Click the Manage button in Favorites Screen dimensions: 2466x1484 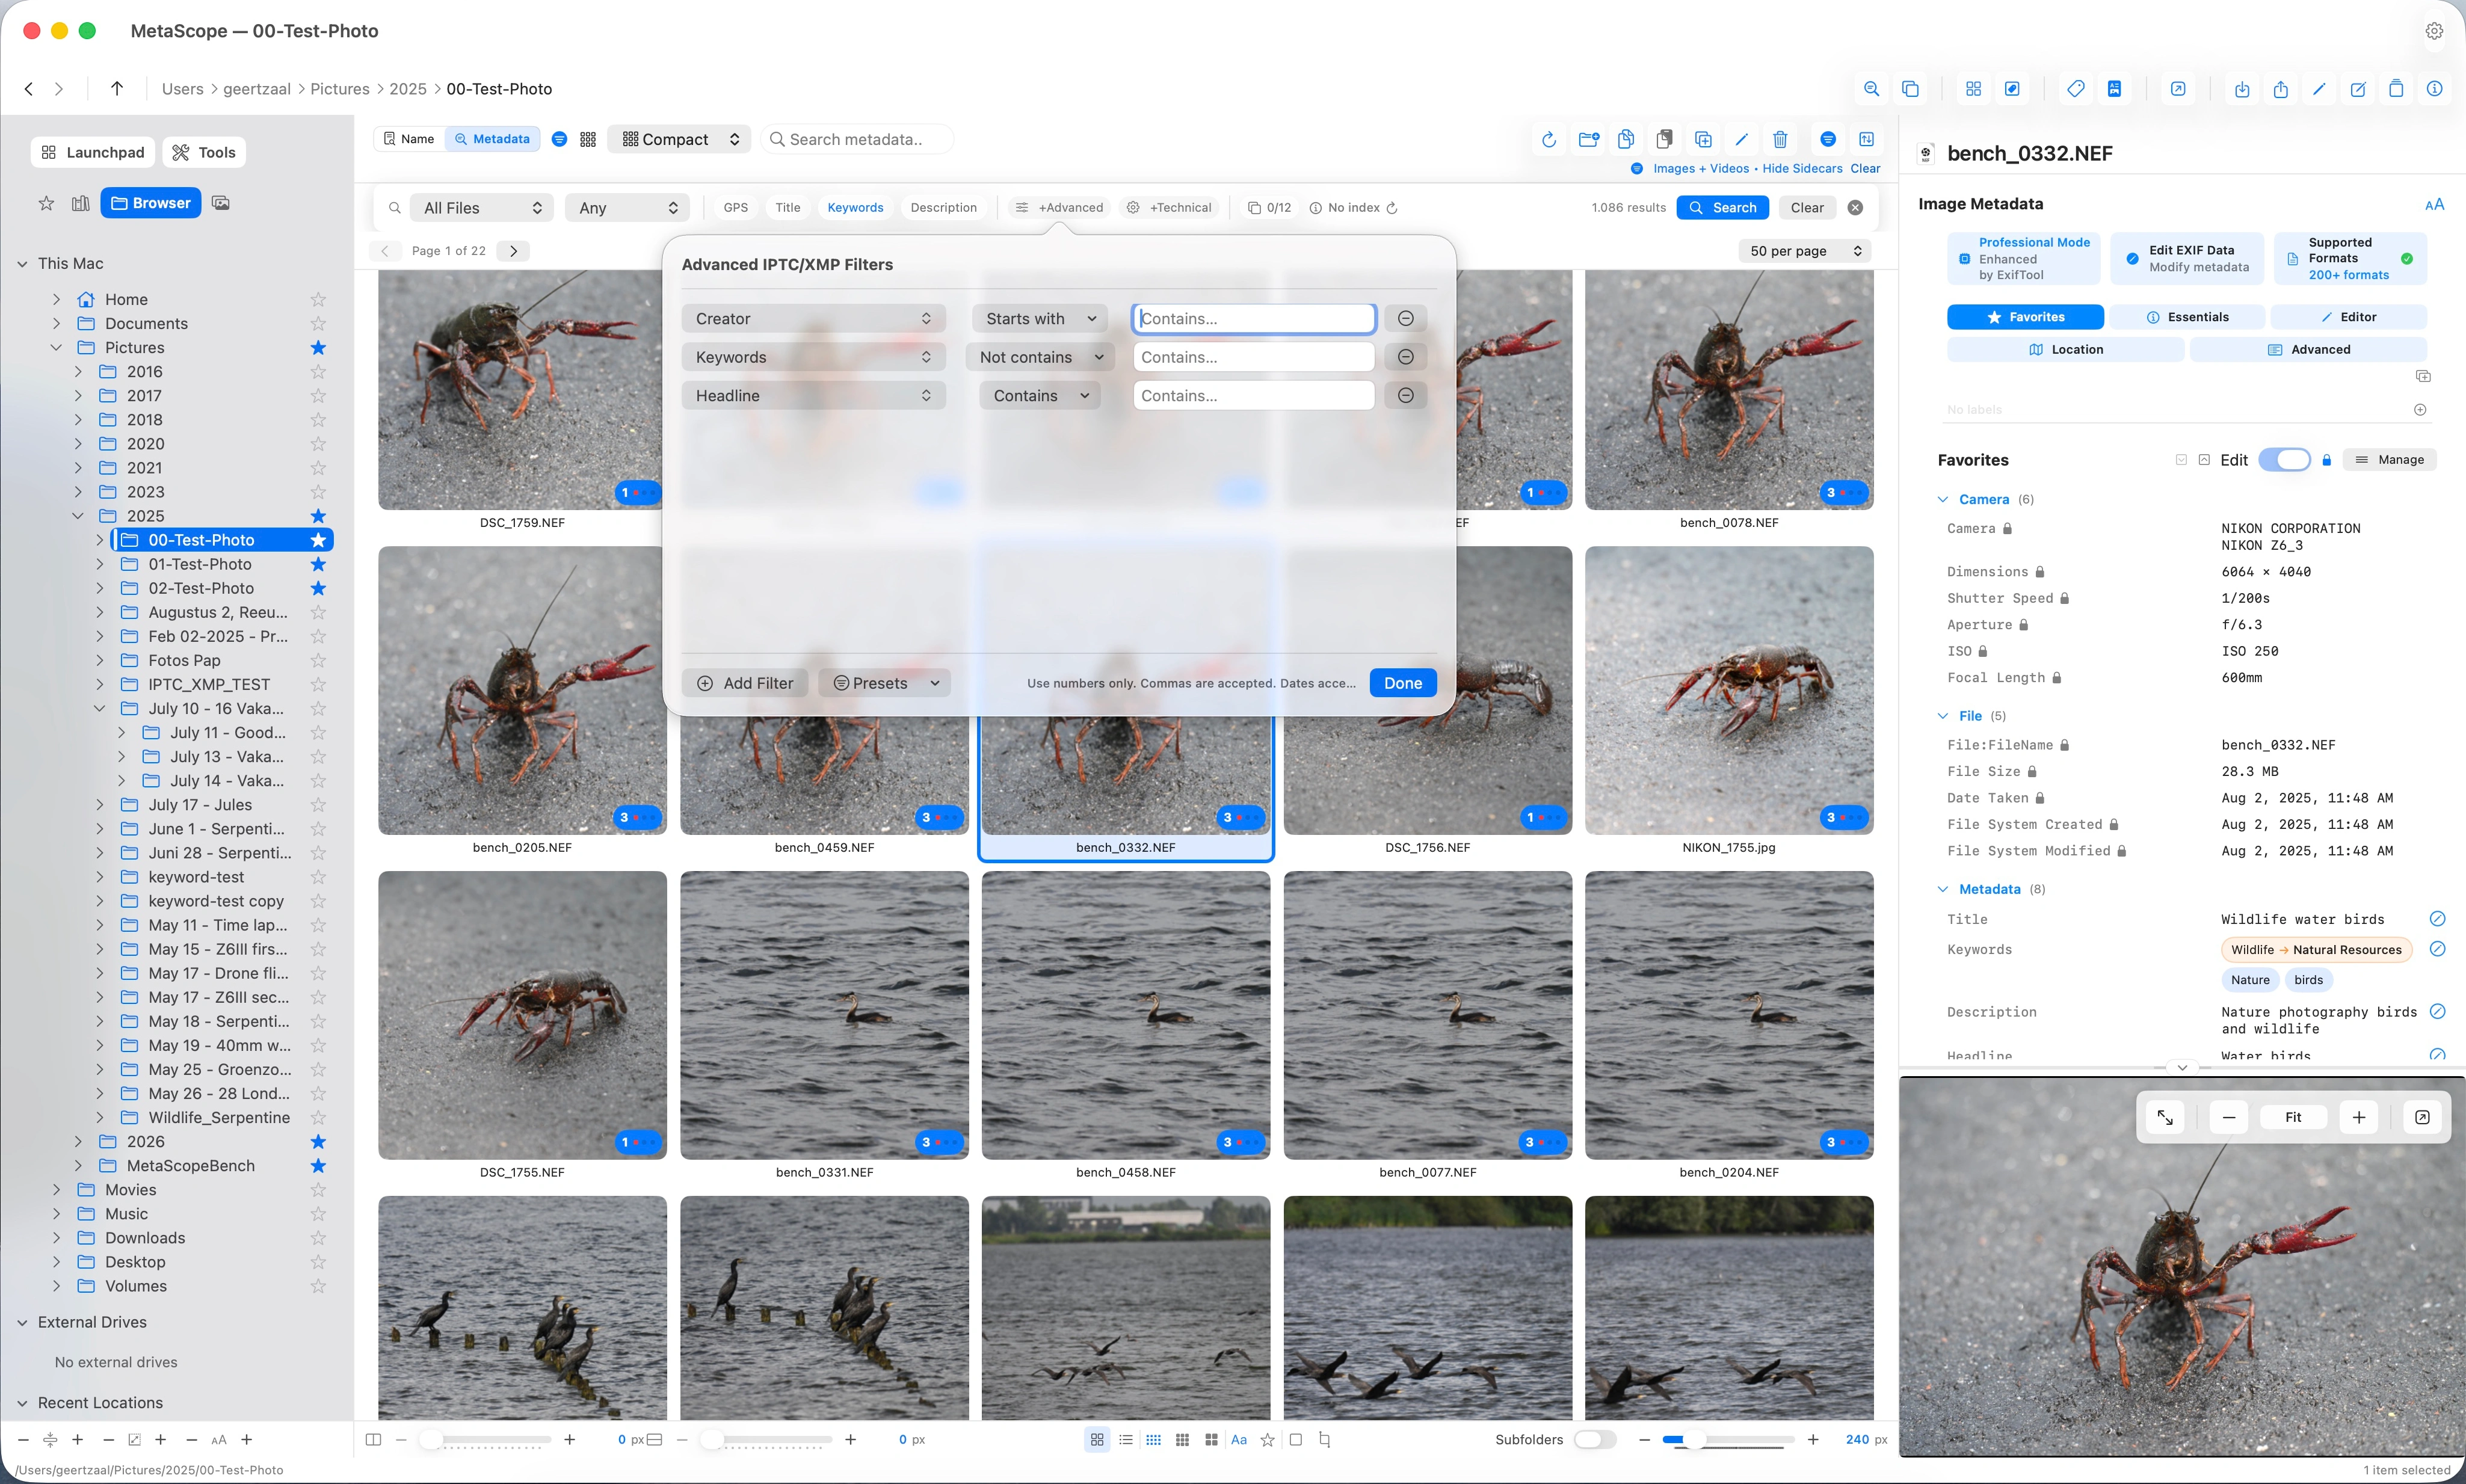[x=2389, y=460]
